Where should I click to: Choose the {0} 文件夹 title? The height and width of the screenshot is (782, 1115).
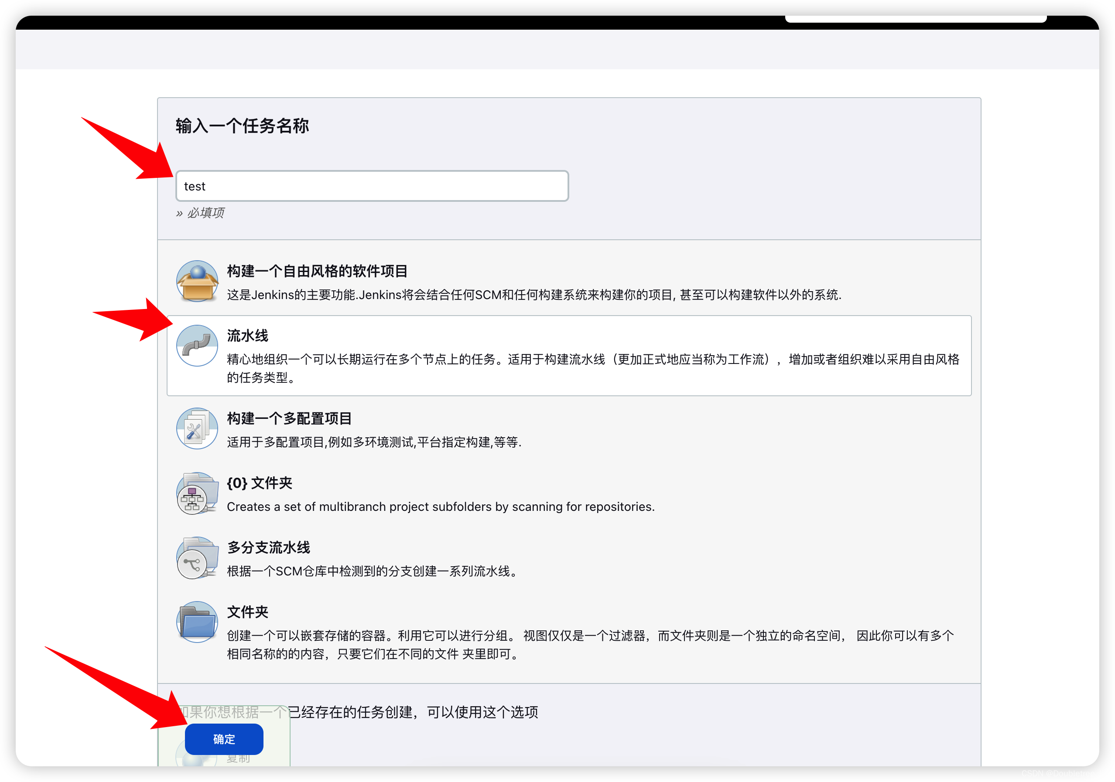point(259,483)
